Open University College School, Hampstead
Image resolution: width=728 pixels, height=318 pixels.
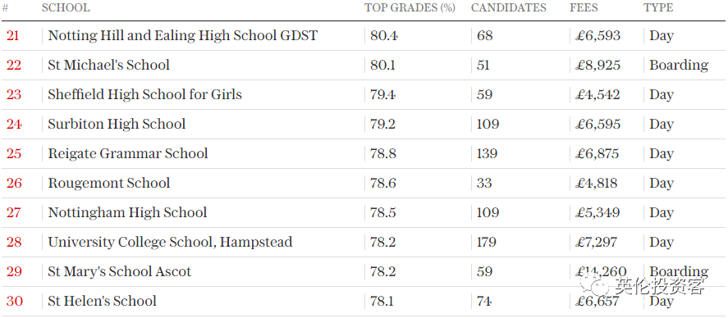pos(170,243)
